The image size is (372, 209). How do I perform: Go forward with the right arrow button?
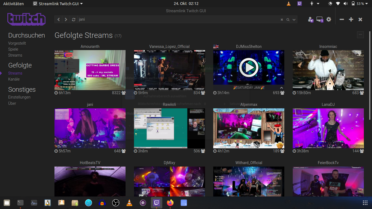tap(66, 20)
